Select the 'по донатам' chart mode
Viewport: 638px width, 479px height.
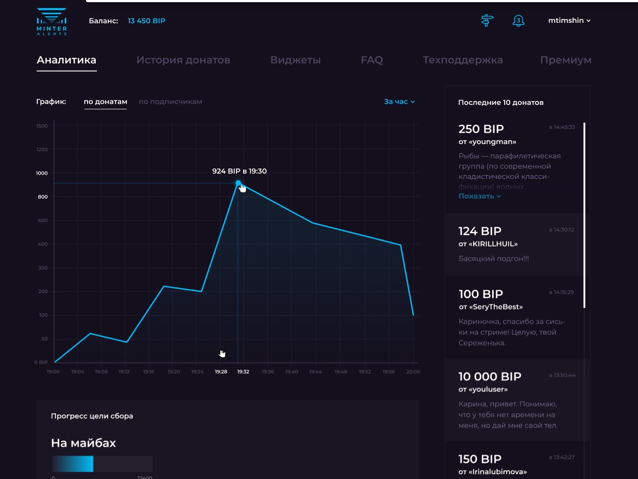pos(106,102)
